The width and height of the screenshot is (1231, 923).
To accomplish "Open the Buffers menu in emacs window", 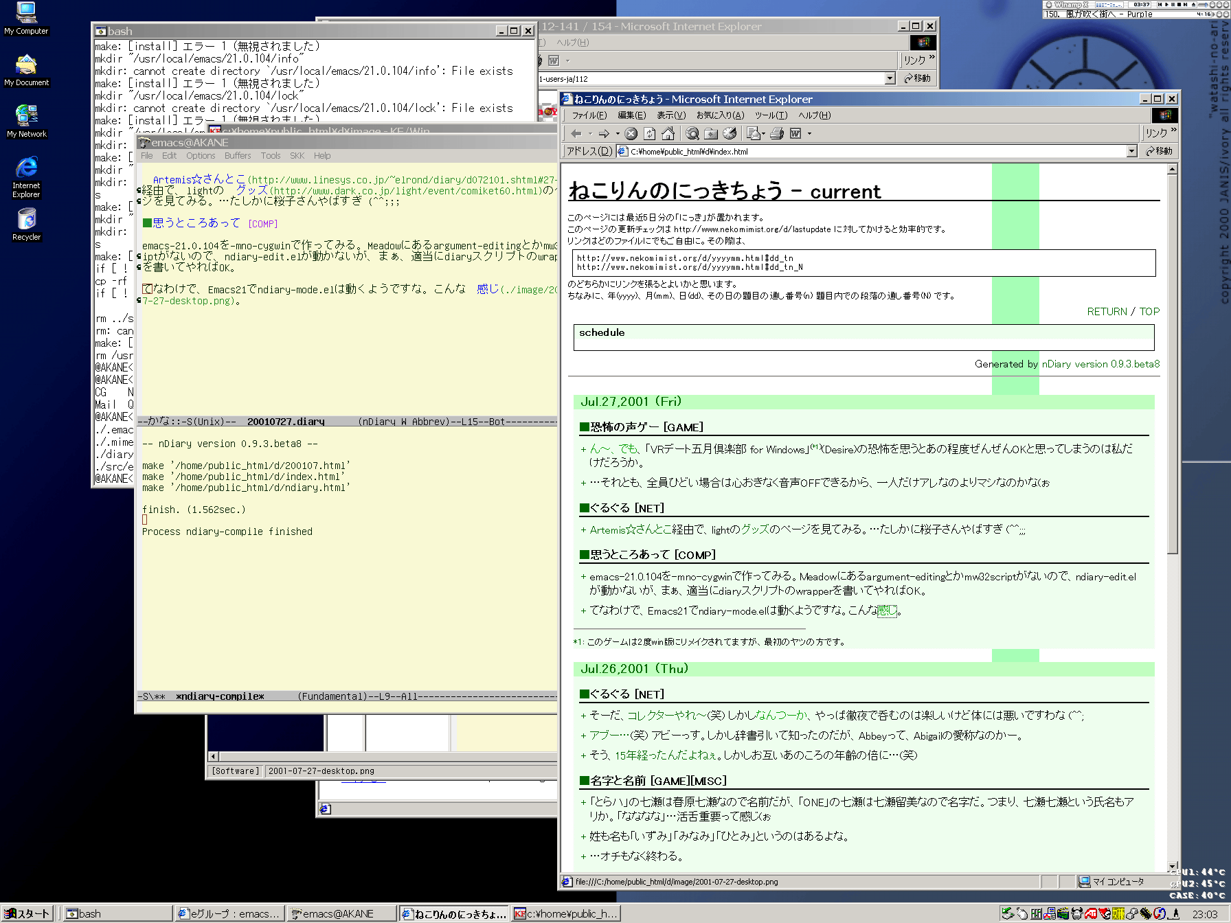I will (238, 156).
